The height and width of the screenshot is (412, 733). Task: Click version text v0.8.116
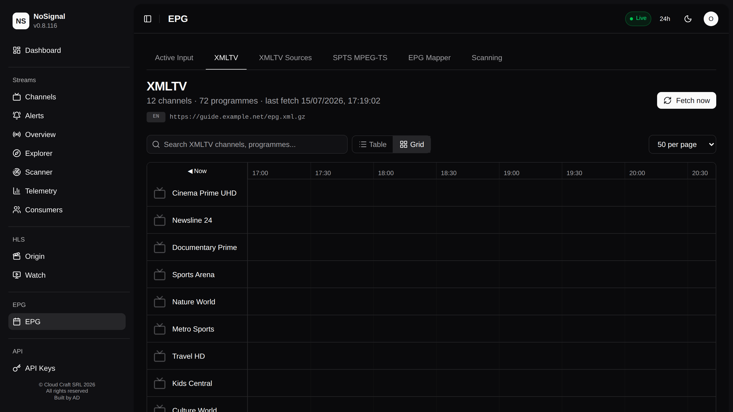coord(45,26)
